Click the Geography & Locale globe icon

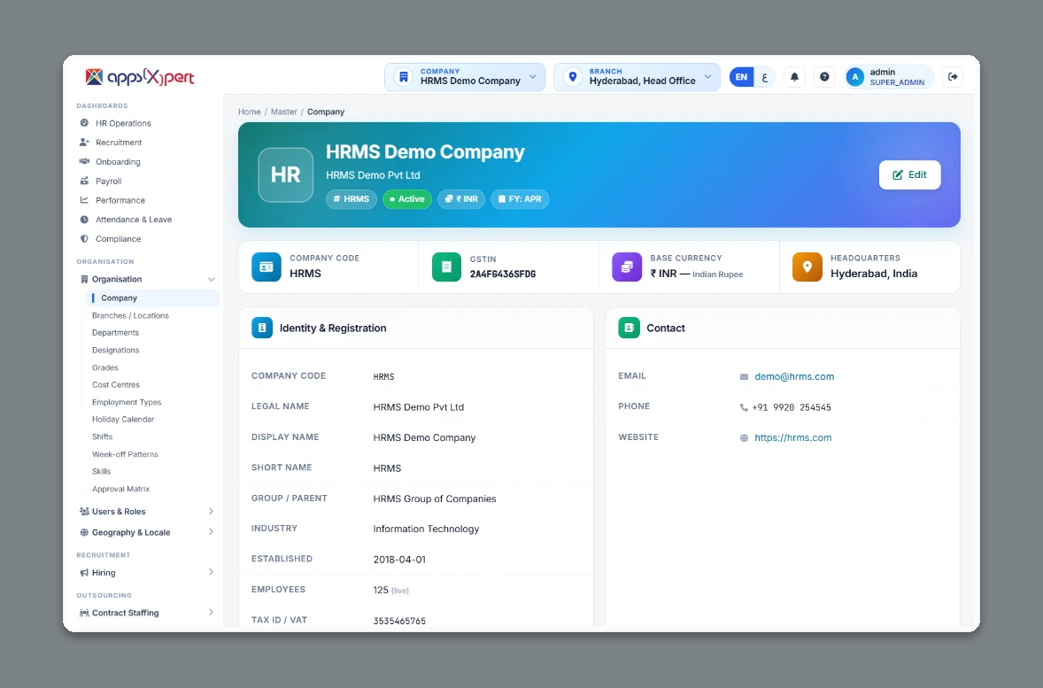84,532
